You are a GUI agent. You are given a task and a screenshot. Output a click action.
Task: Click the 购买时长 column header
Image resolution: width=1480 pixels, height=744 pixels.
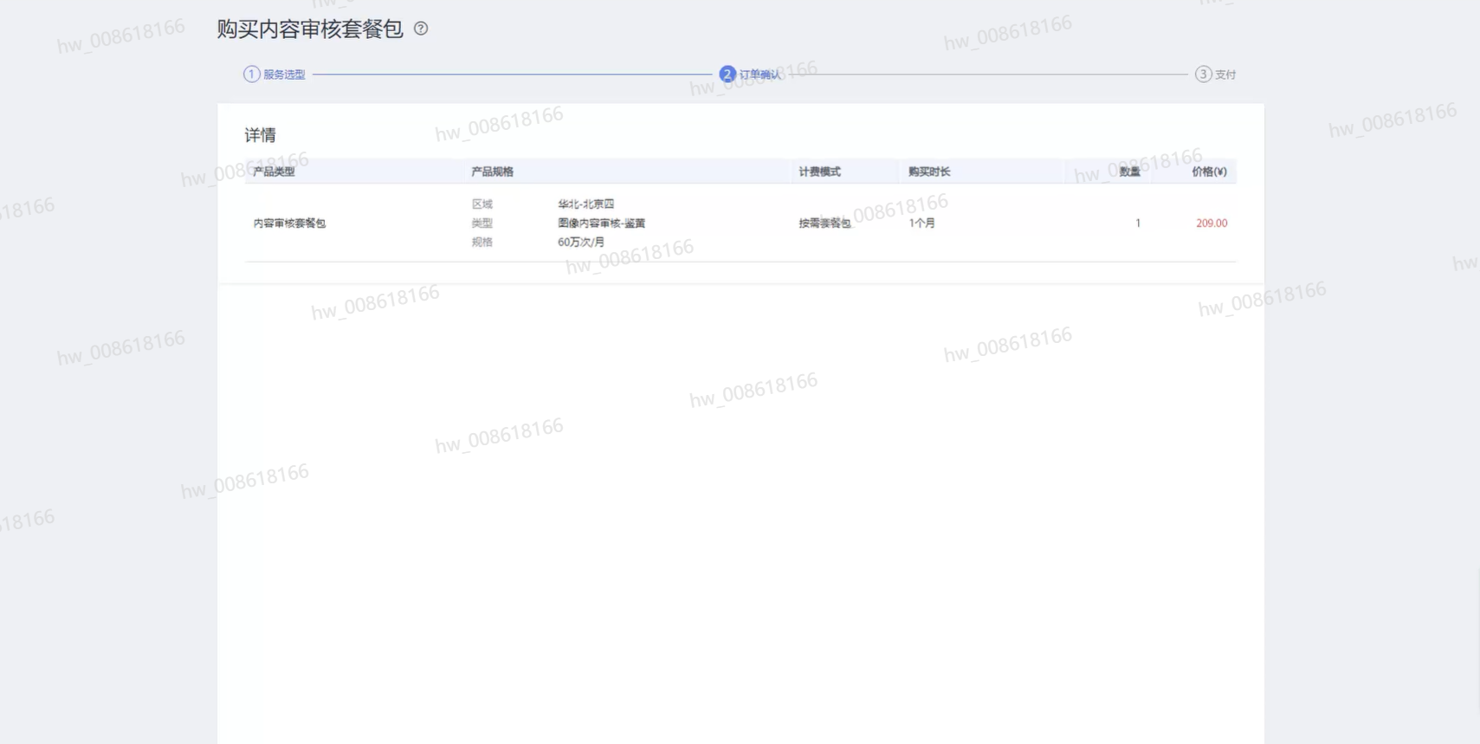[x=929, y=171]
